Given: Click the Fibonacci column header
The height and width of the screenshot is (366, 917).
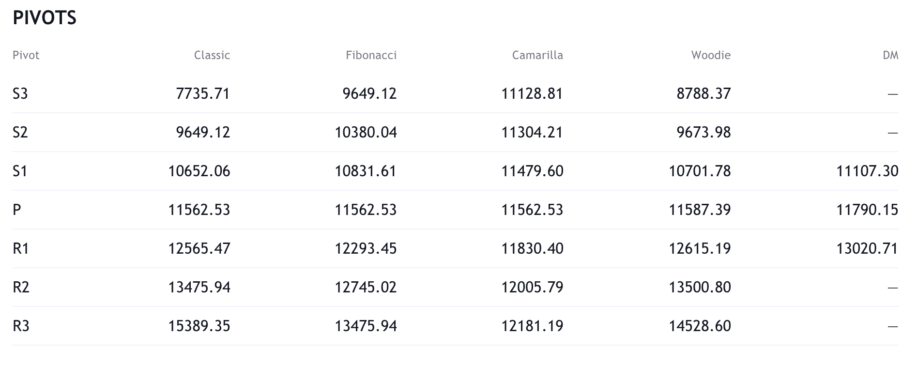Looking at the screenshot, I should (x=371, y=55).
